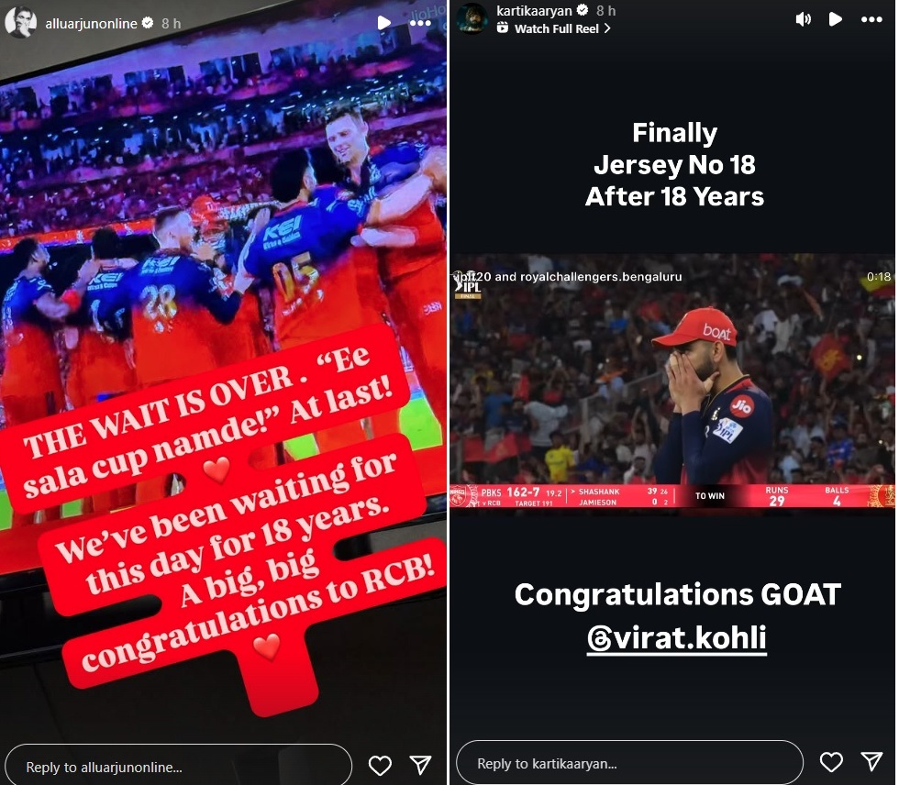Open alluarjunonline username link
This screenshot has height=785, width=899.
tap(91, 24)
